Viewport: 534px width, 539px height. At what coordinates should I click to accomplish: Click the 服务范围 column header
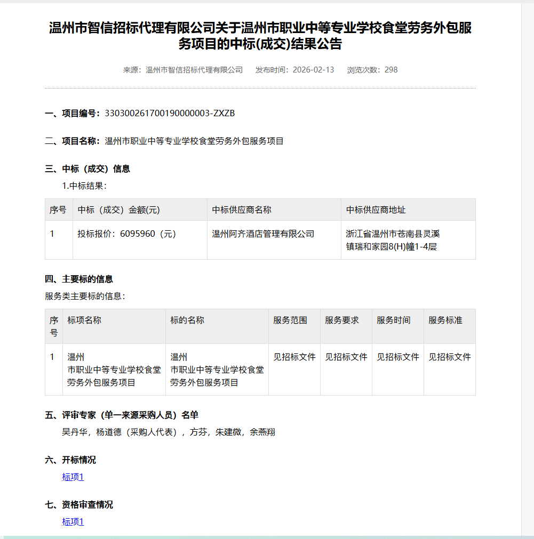290,320
